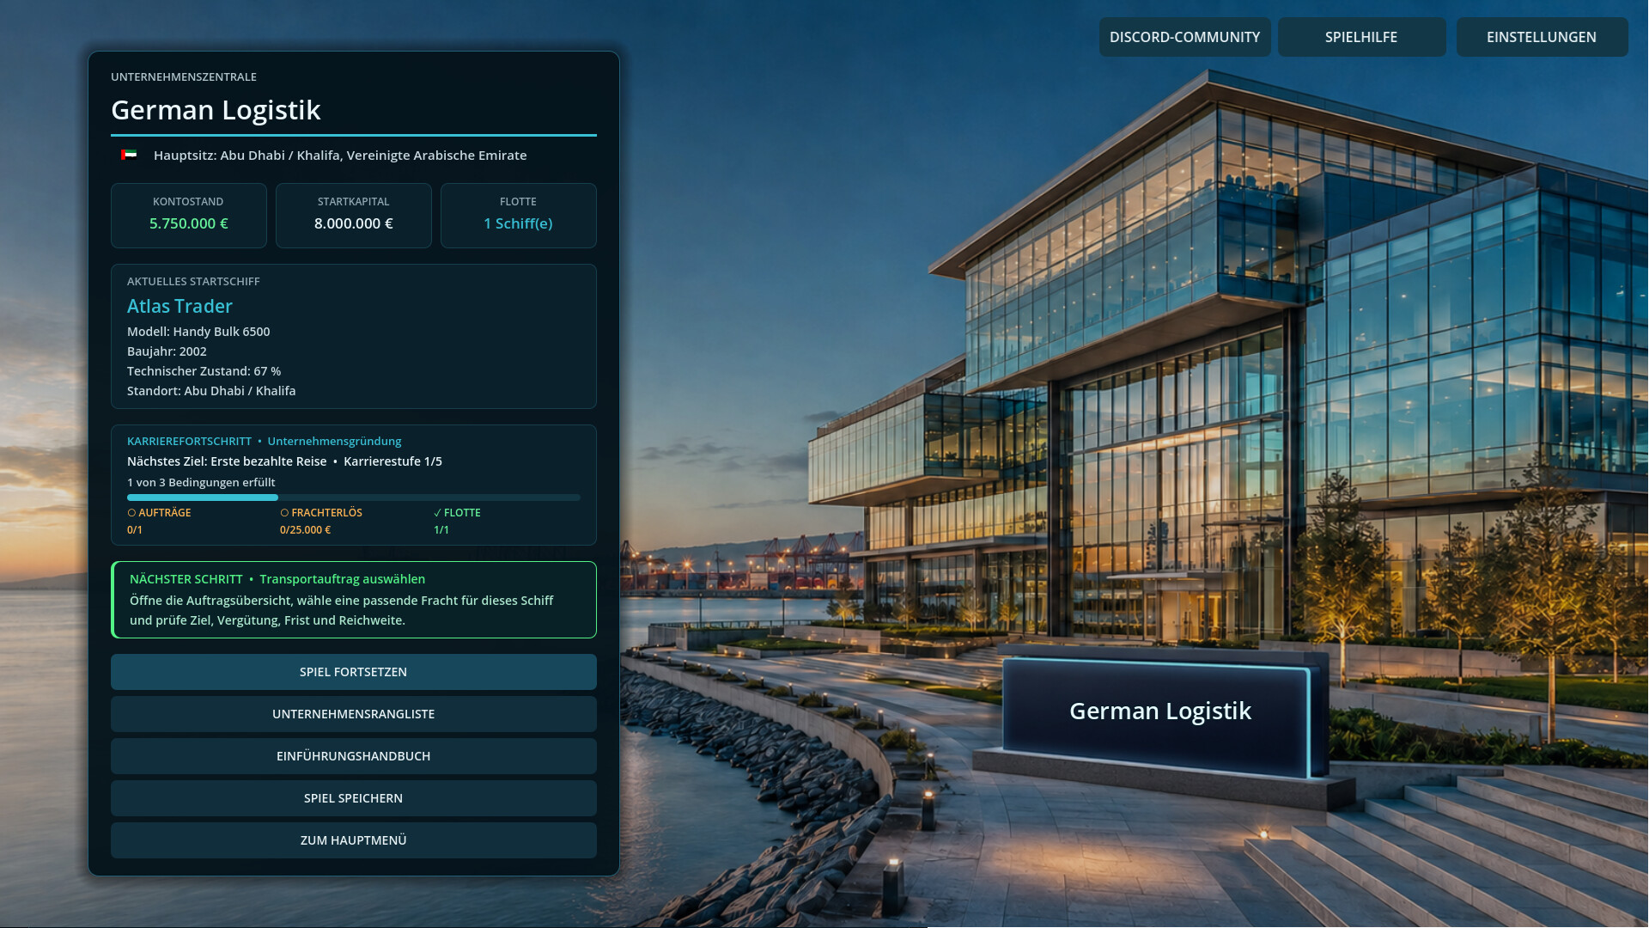Viewport: 1649px width, 928px height.
Task: Click 'Modell: Handy Bulk 6500' text
Action: 198,332
